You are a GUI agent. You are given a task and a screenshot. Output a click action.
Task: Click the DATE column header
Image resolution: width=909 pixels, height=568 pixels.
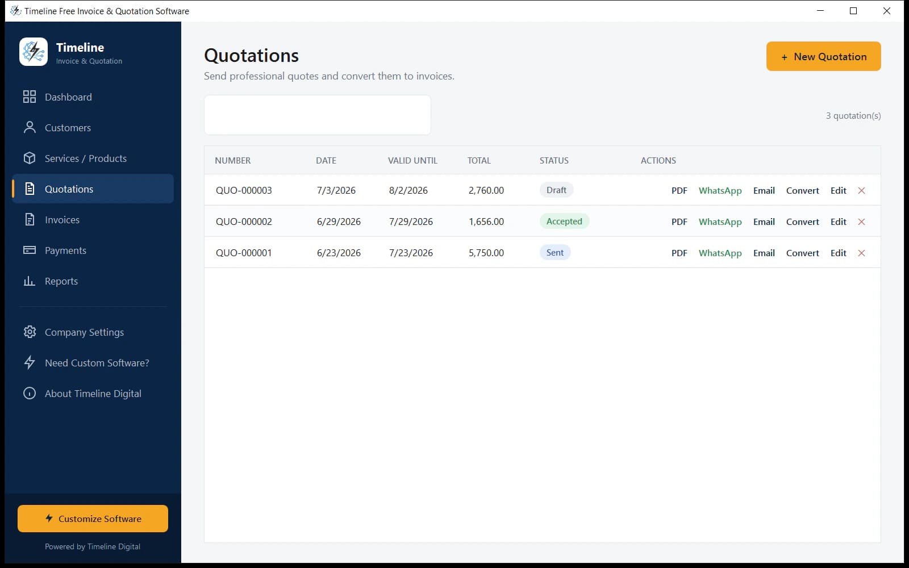click(x=326, y=160)
